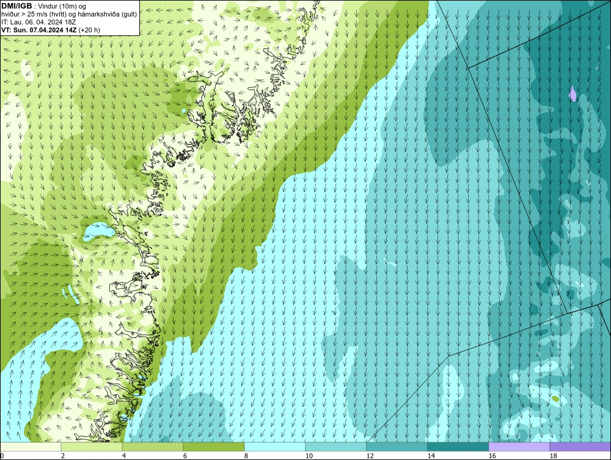Click the "VT: Sun. 07.04.2024 14Z (+20 h)" line
Image resolution: width=611 pixels, height=460 pixels.
coord(51,29)
